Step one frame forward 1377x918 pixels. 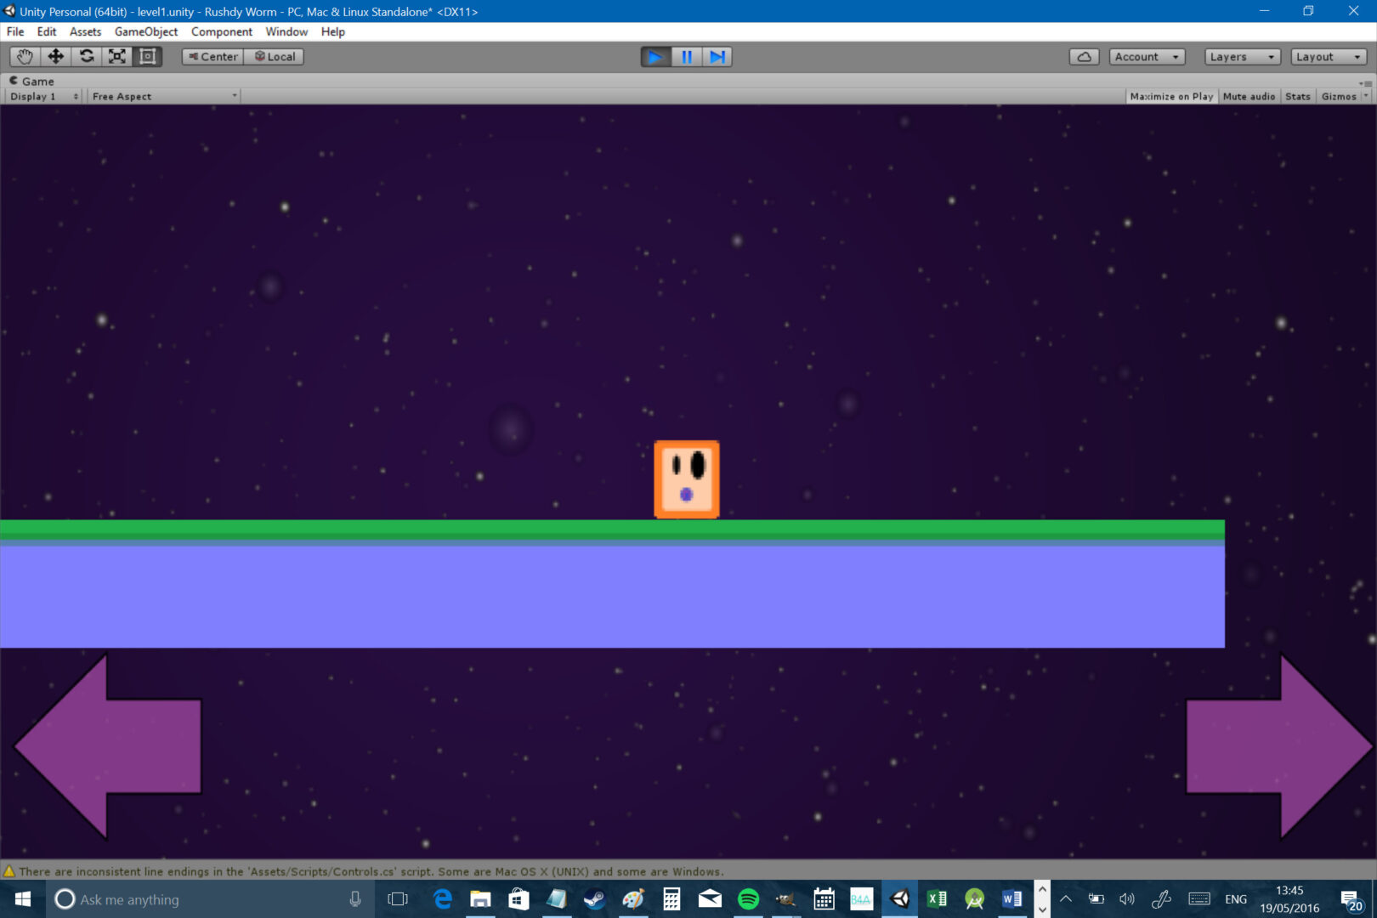tap(717, 56)
